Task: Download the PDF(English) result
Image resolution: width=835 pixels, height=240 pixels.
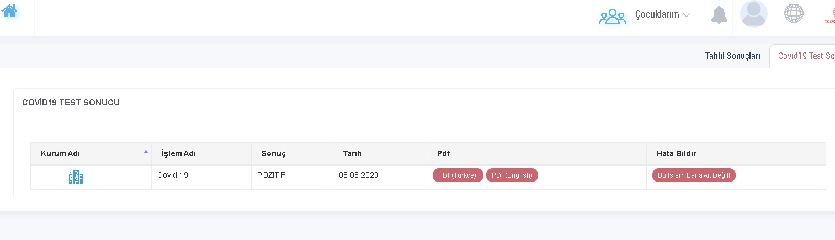Action: (512, 175)
